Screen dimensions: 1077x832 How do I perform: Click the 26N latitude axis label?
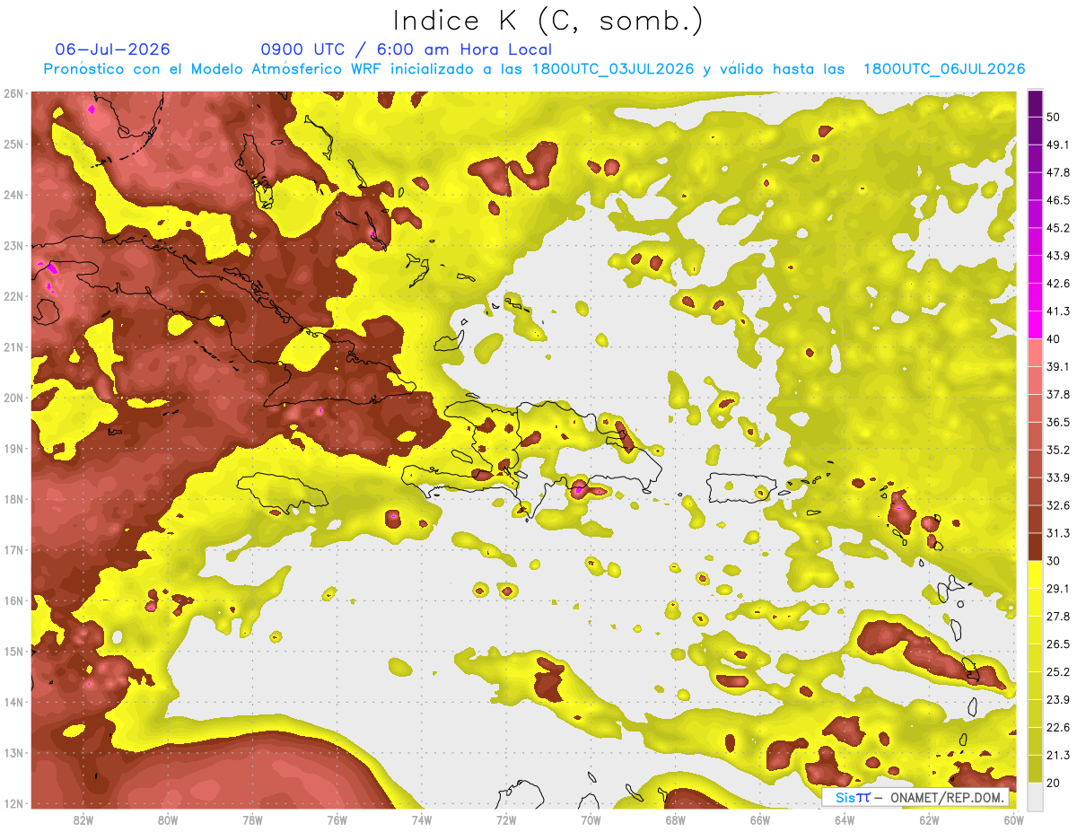click(13, 93)
